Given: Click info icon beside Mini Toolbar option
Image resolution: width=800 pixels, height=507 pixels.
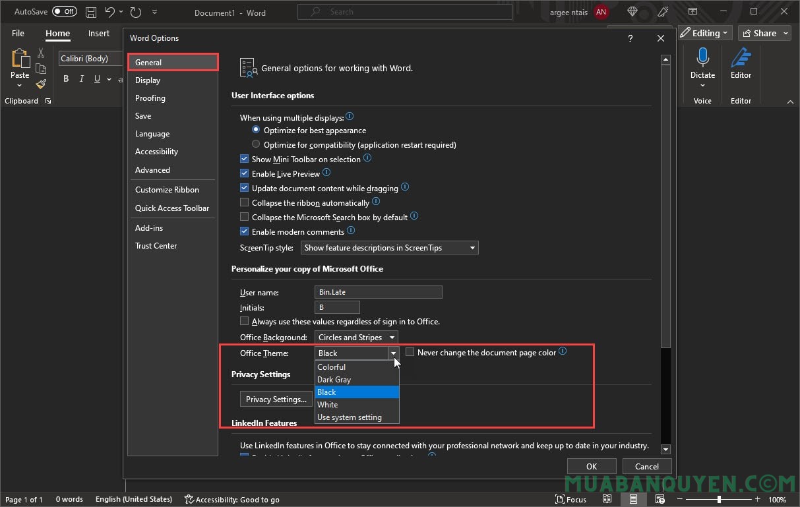Looking at the screenshot, I should [367, 158].
